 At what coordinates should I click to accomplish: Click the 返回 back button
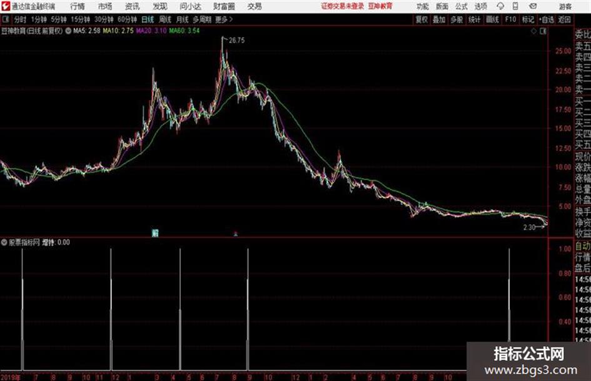(x=565, y=19)
